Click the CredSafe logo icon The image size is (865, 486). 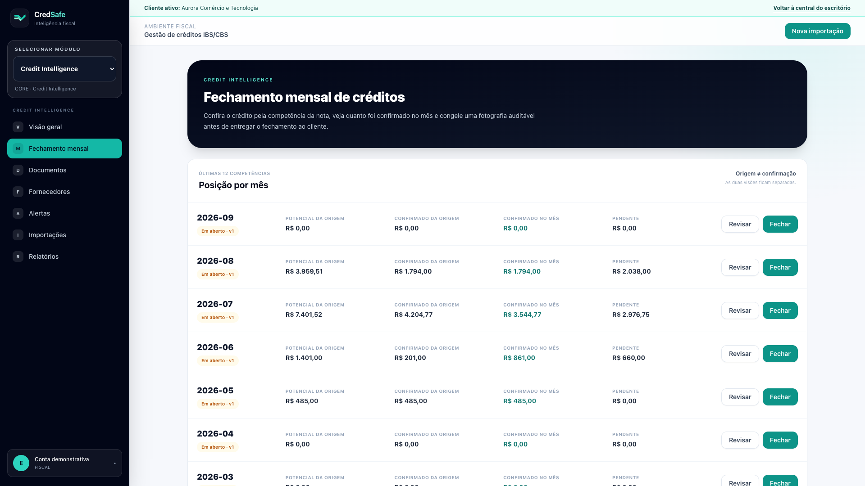coord(20,18)
